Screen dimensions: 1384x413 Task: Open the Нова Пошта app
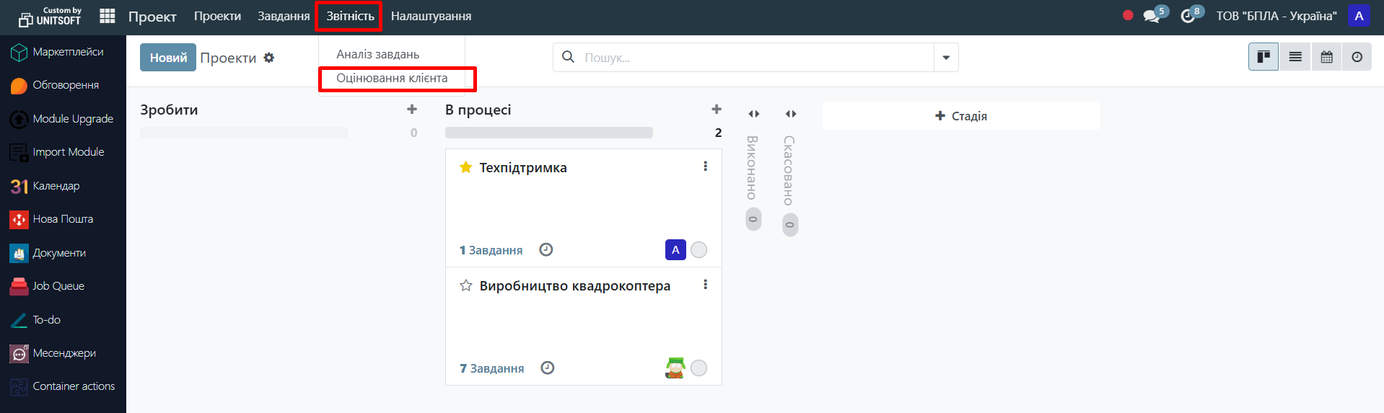pyautogui.click(x=63, y=219)
